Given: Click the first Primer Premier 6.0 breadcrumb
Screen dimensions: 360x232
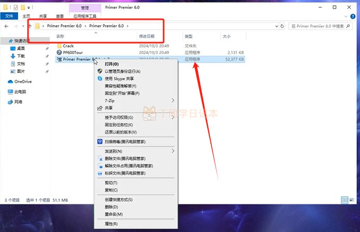Looking at the screenshot, I should [x=64, y=26].
